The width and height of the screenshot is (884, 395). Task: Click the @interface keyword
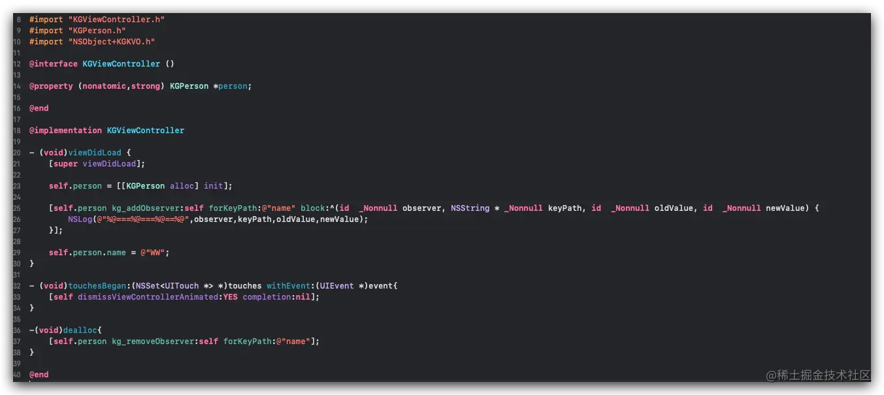(54, 64)
